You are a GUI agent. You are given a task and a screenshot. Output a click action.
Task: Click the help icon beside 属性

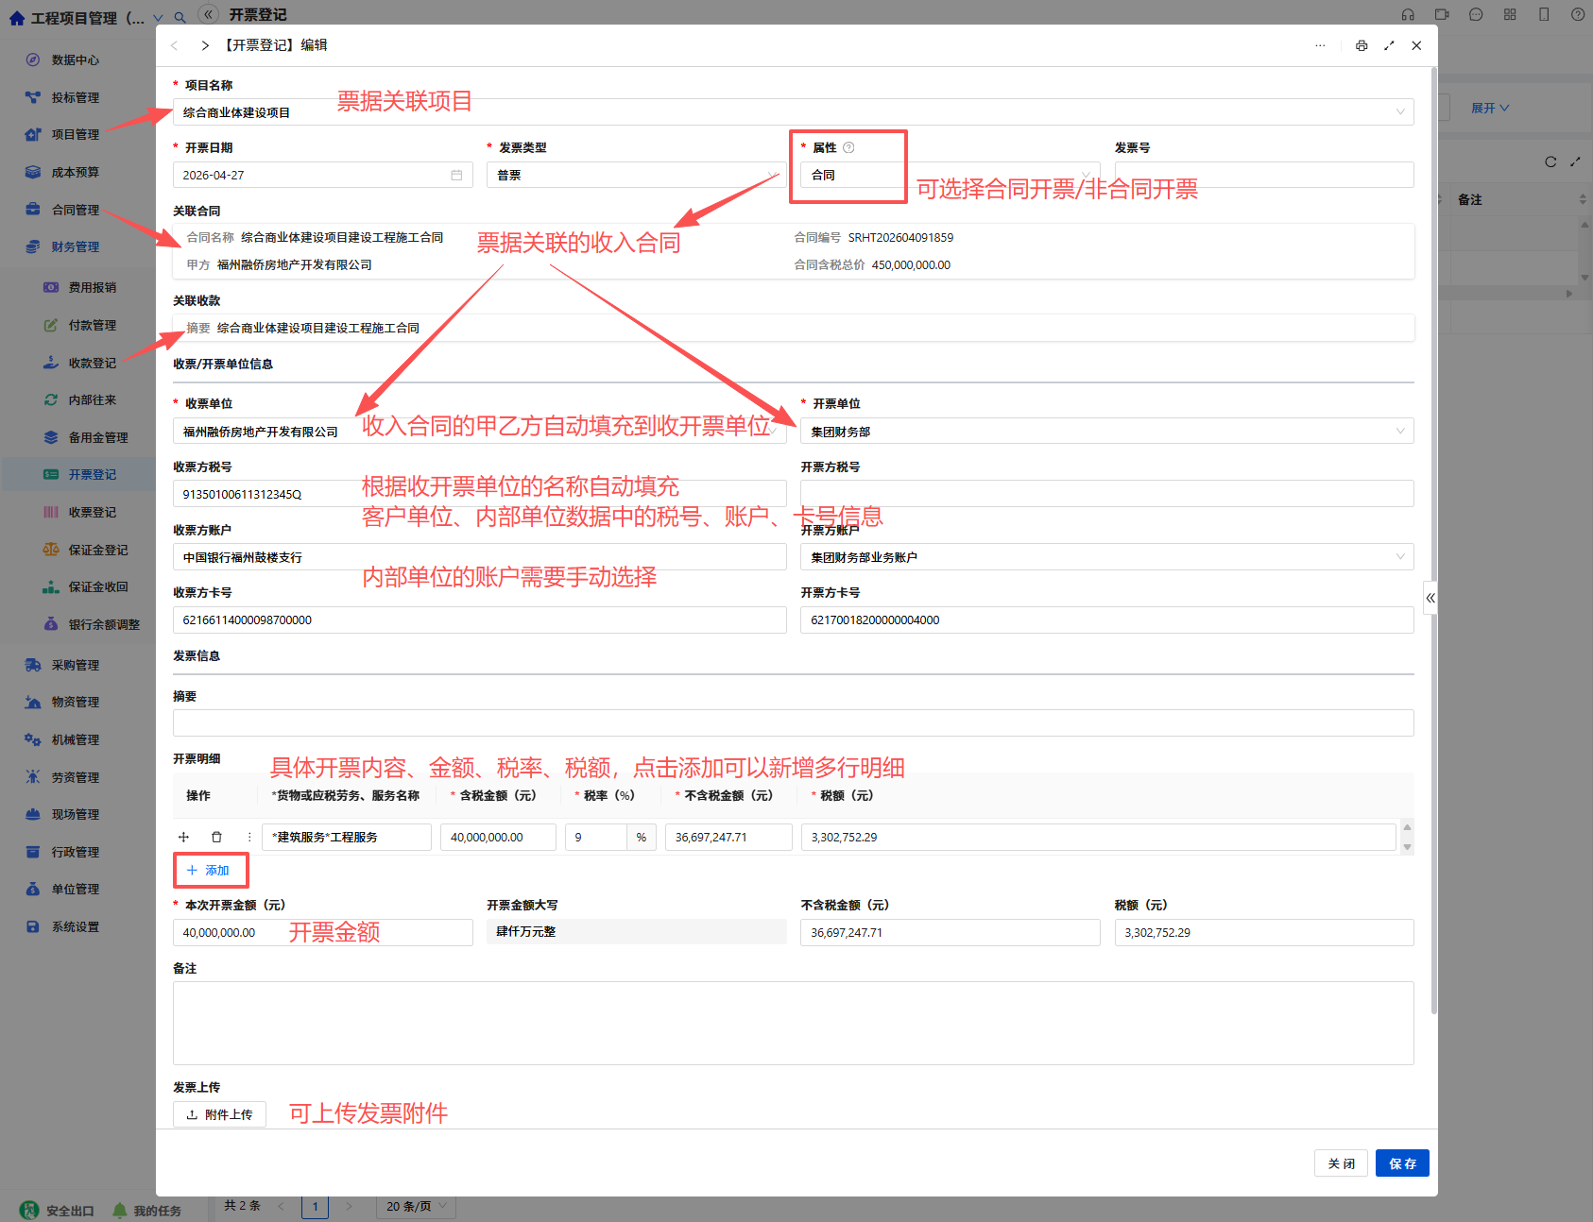pyautogui.click(x=848, y=147)
